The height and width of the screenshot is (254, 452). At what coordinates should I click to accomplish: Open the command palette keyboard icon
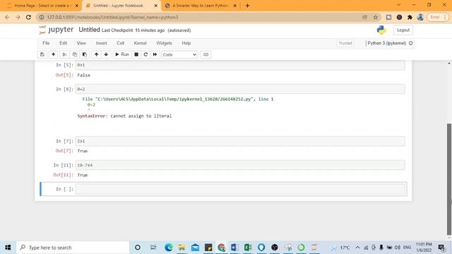(206, 54)
